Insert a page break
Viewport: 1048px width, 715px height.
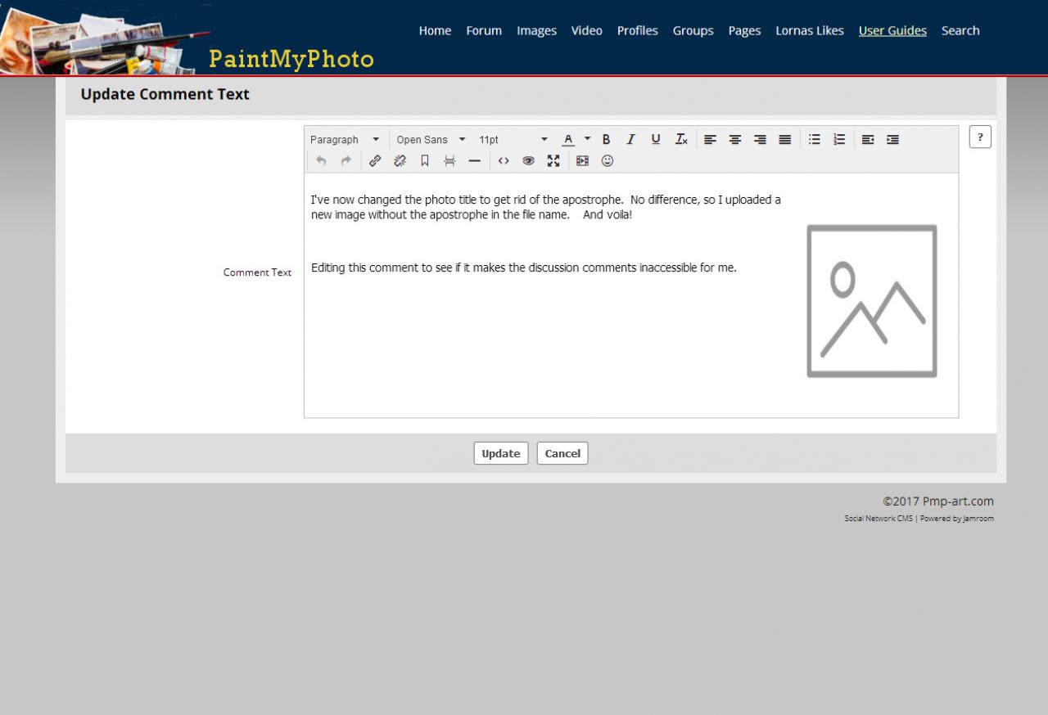click(x=449, y=161)
